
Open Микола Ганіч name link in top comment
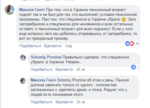[32, 10]
